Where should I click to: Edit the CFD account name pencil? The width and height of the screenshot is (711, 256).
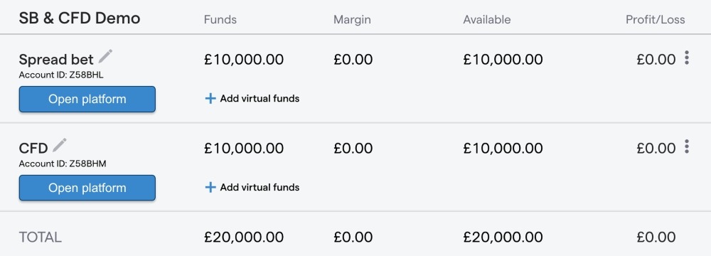point(60,145)
